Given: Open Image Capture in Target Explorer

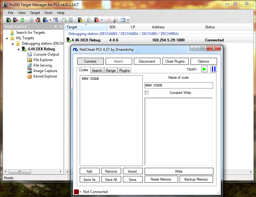Looking at the screenshot, I should coord(45,71).
